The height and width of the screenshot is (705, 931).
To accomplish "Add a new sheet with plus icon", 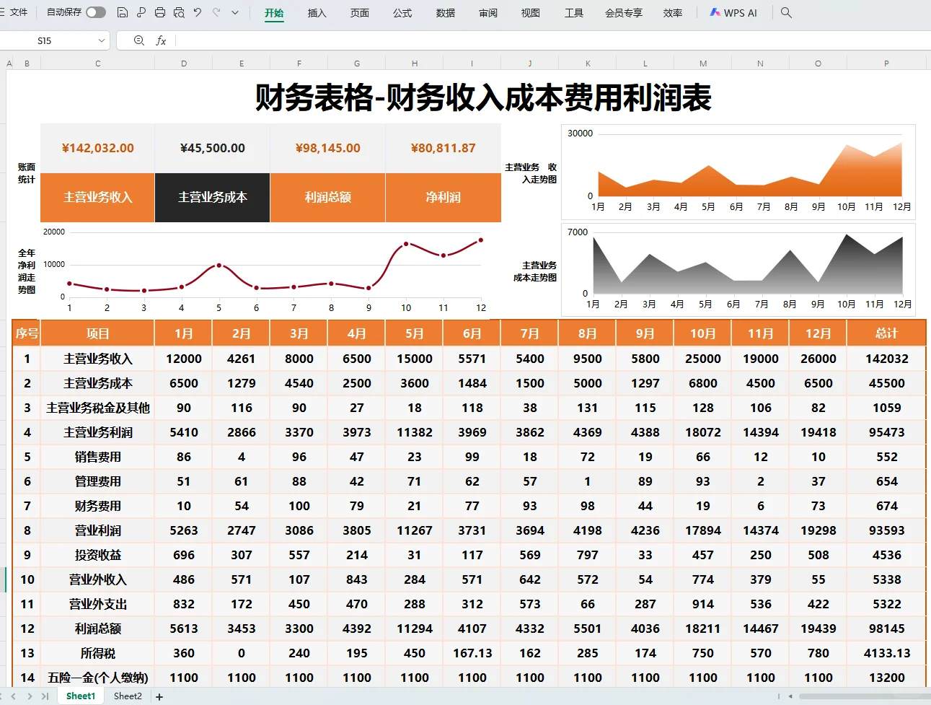I will coord(159,697).
